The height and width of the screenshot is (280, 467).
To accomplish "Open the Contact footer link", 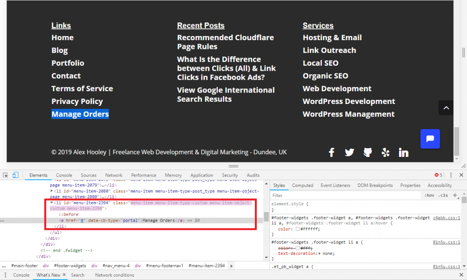I will click(x=66, y=76).
